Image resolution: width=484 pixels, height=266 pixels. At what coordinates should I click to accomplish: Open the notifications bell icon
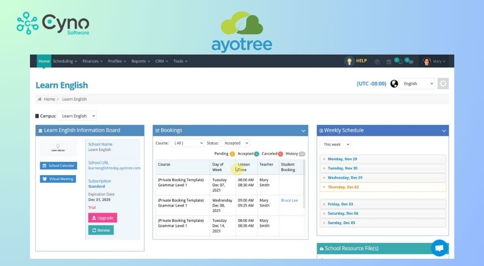click(400, 62)
